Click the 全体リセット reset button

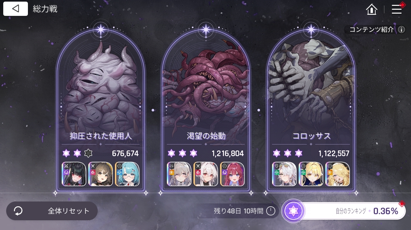pos(52,211)
